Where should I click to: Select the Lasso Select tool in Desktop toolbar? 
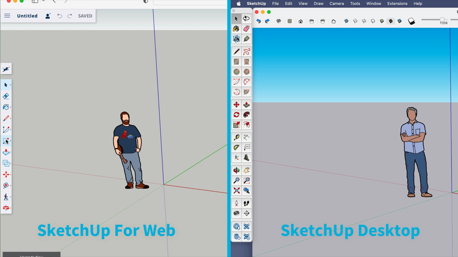[x=246, y=19]
